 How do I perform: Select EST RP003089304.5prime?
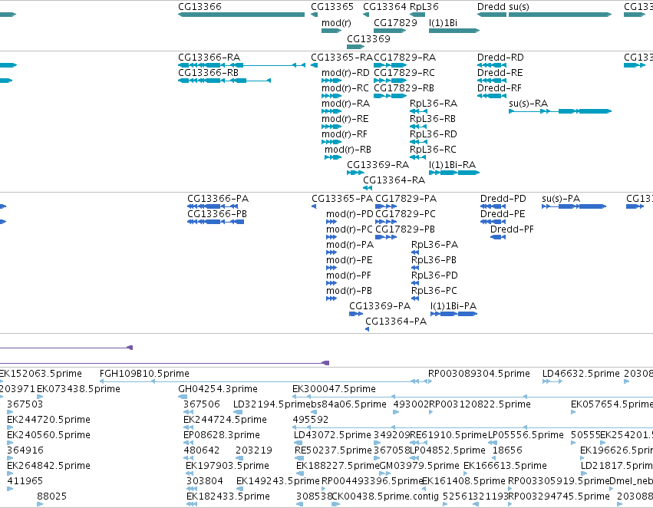(479, 374)
